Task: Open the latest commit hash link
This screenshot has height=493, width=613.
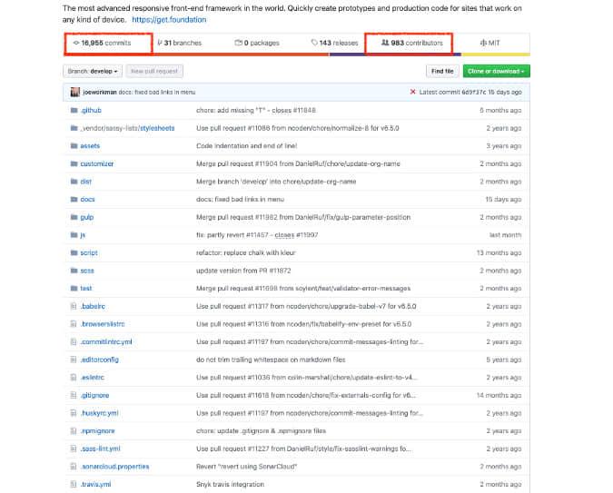Action: tap(480, 92)
